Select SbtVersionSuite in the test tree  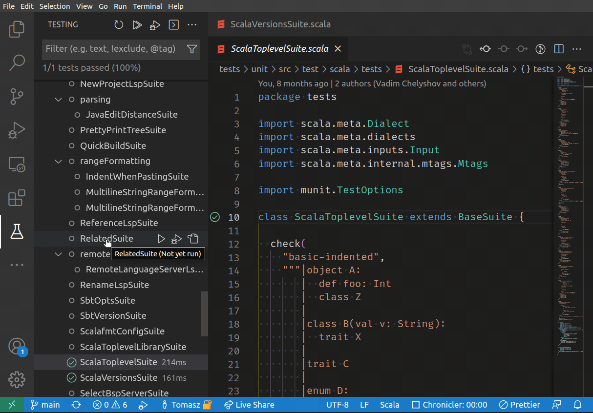(x=113, y=316)
